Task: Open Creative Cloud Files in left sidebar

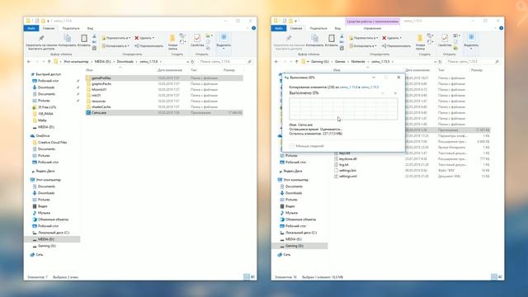Action: click(x=52, y=143)
